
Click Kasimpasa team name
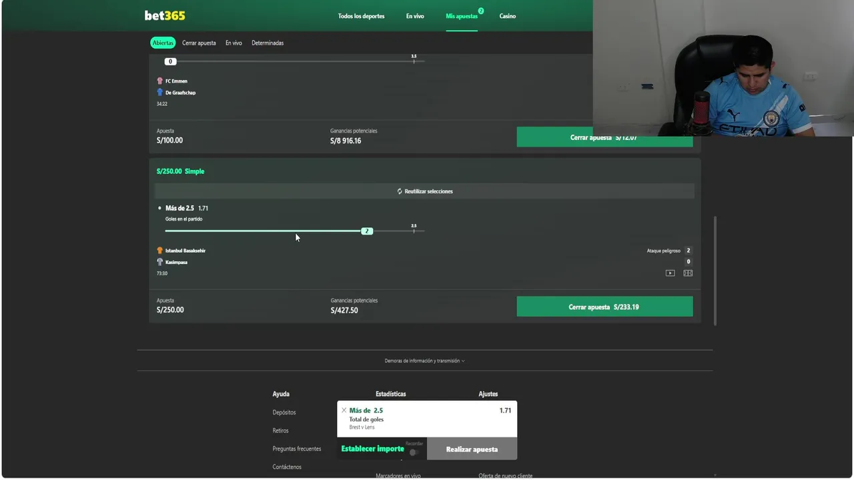tap(176, 262)
